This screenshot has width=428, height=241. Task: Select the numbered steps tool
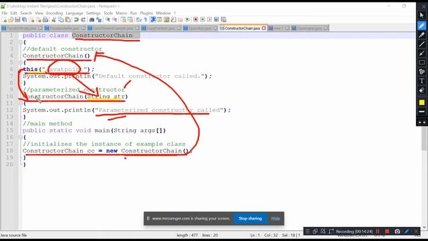(x=422, y=72)
